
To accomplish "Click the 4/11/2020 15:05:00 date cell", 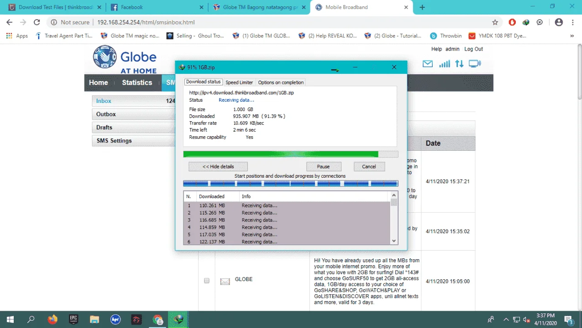I will pos(448,282).
